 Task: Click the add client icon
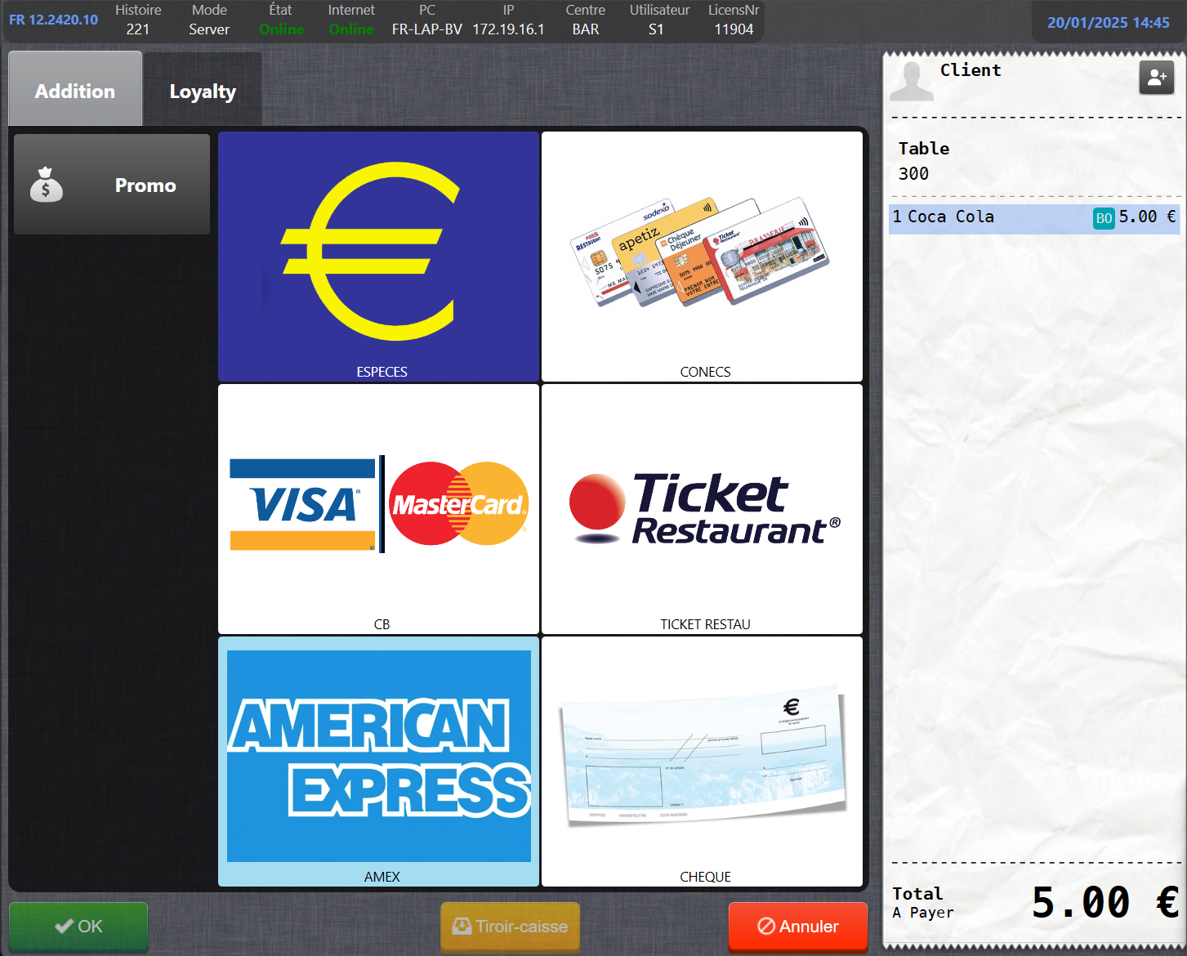pyautogui.click(x=1156, y=78)
